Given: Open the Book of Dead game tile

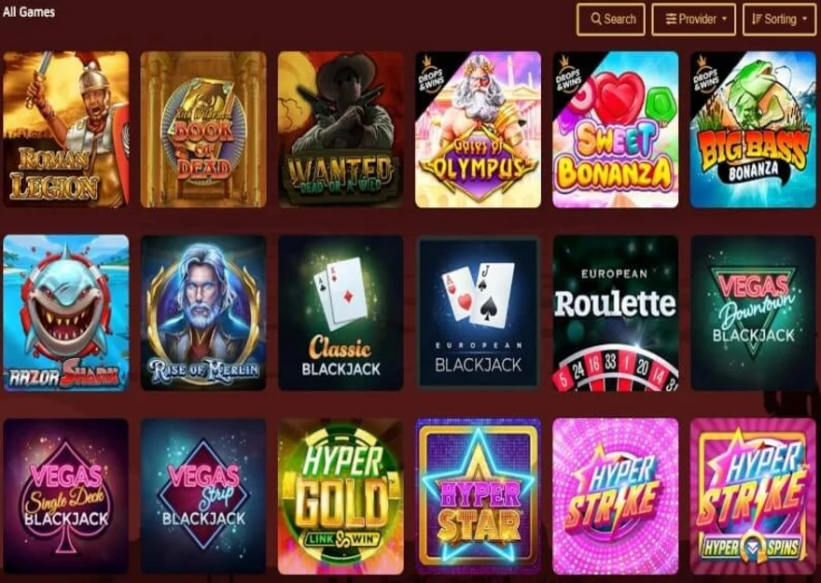Looking at the screenshot, I should point(203,130).
